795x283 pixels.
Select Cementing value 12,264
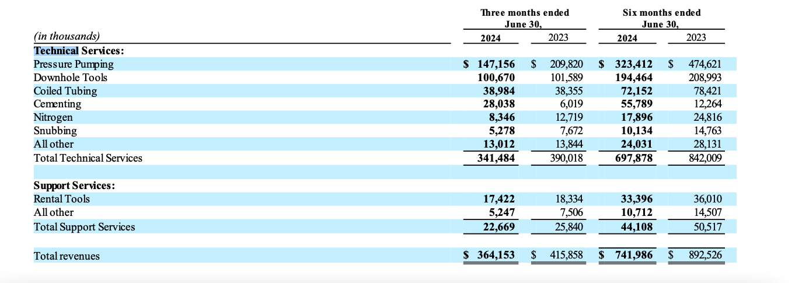coord(707,104)
